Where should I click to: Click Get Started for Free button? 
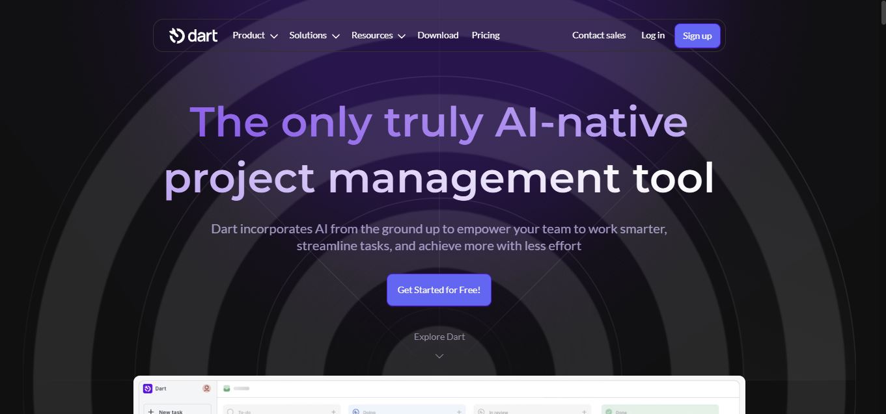coord(439,290)
